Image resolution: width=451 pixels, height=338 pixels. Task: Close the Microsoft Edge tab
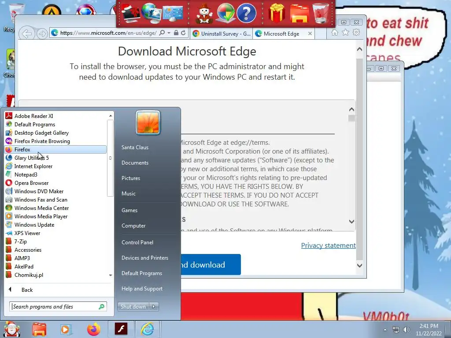point(310,33)
